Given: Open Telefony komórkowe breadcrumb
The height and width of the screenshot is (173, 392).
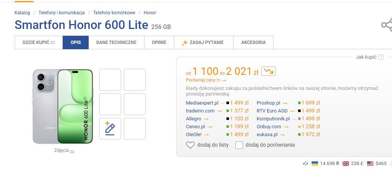Looking at the screenshot, I should click(114, 12).
